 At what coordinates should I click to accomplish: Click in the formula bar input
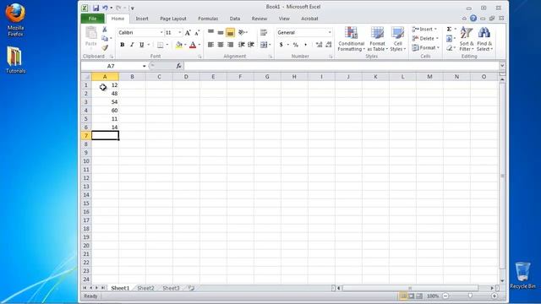(342, 66)
